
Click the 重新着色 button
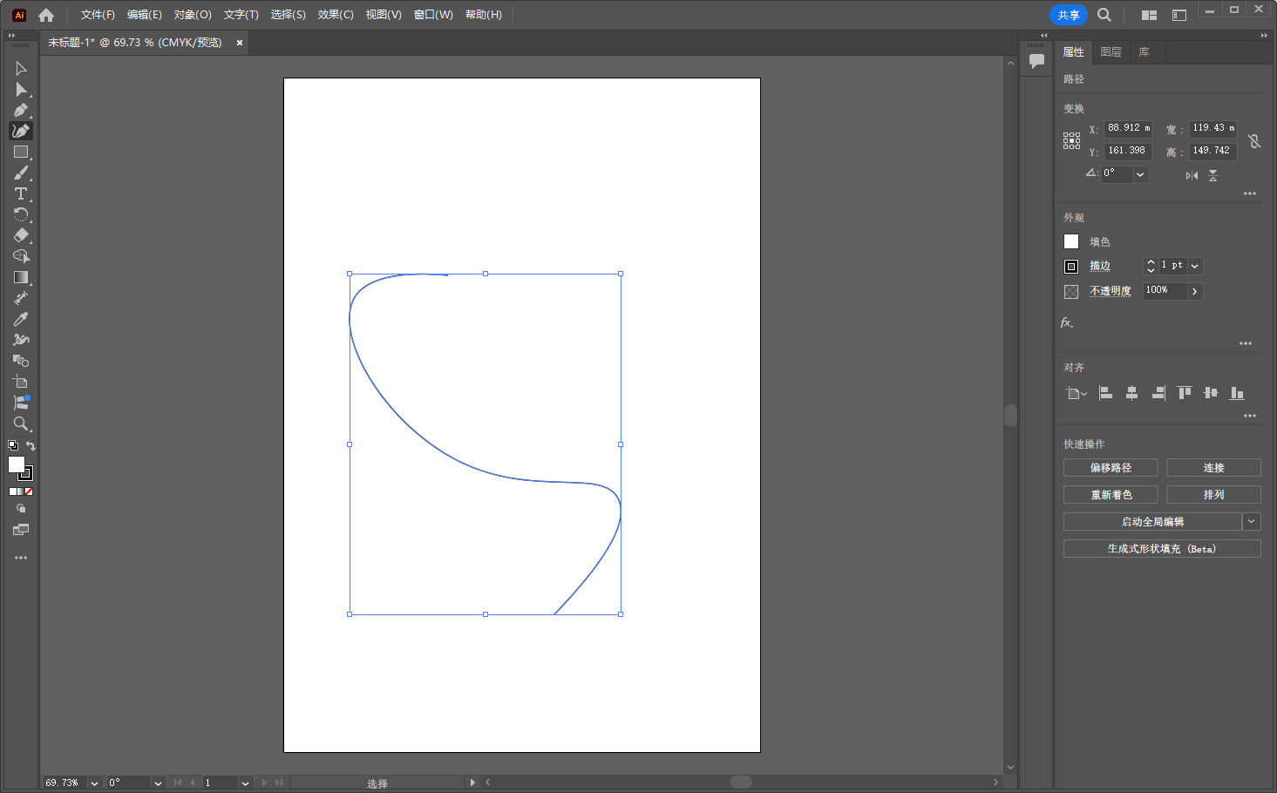point(1110,495)
